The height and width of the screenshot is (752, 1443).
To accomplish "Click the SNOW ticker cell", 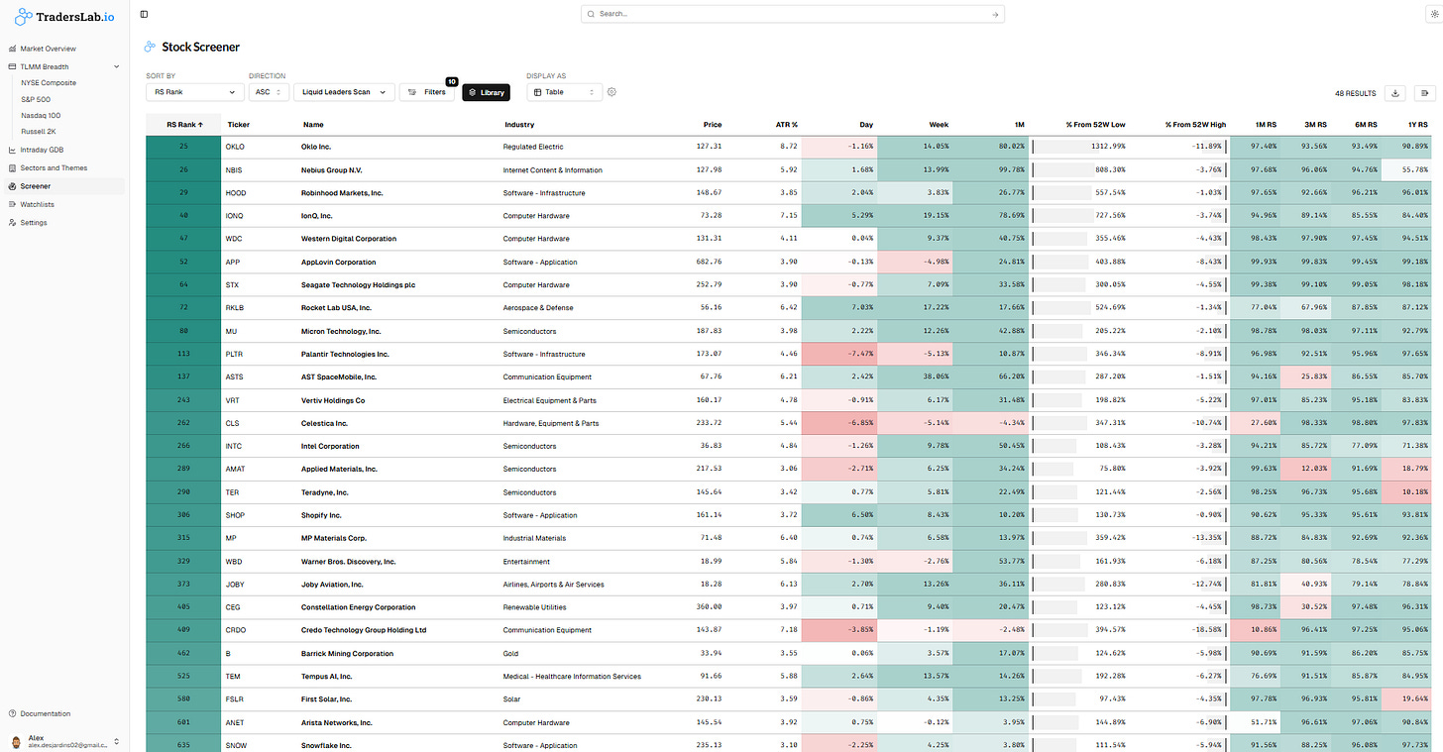I will [x=236, y=745].
